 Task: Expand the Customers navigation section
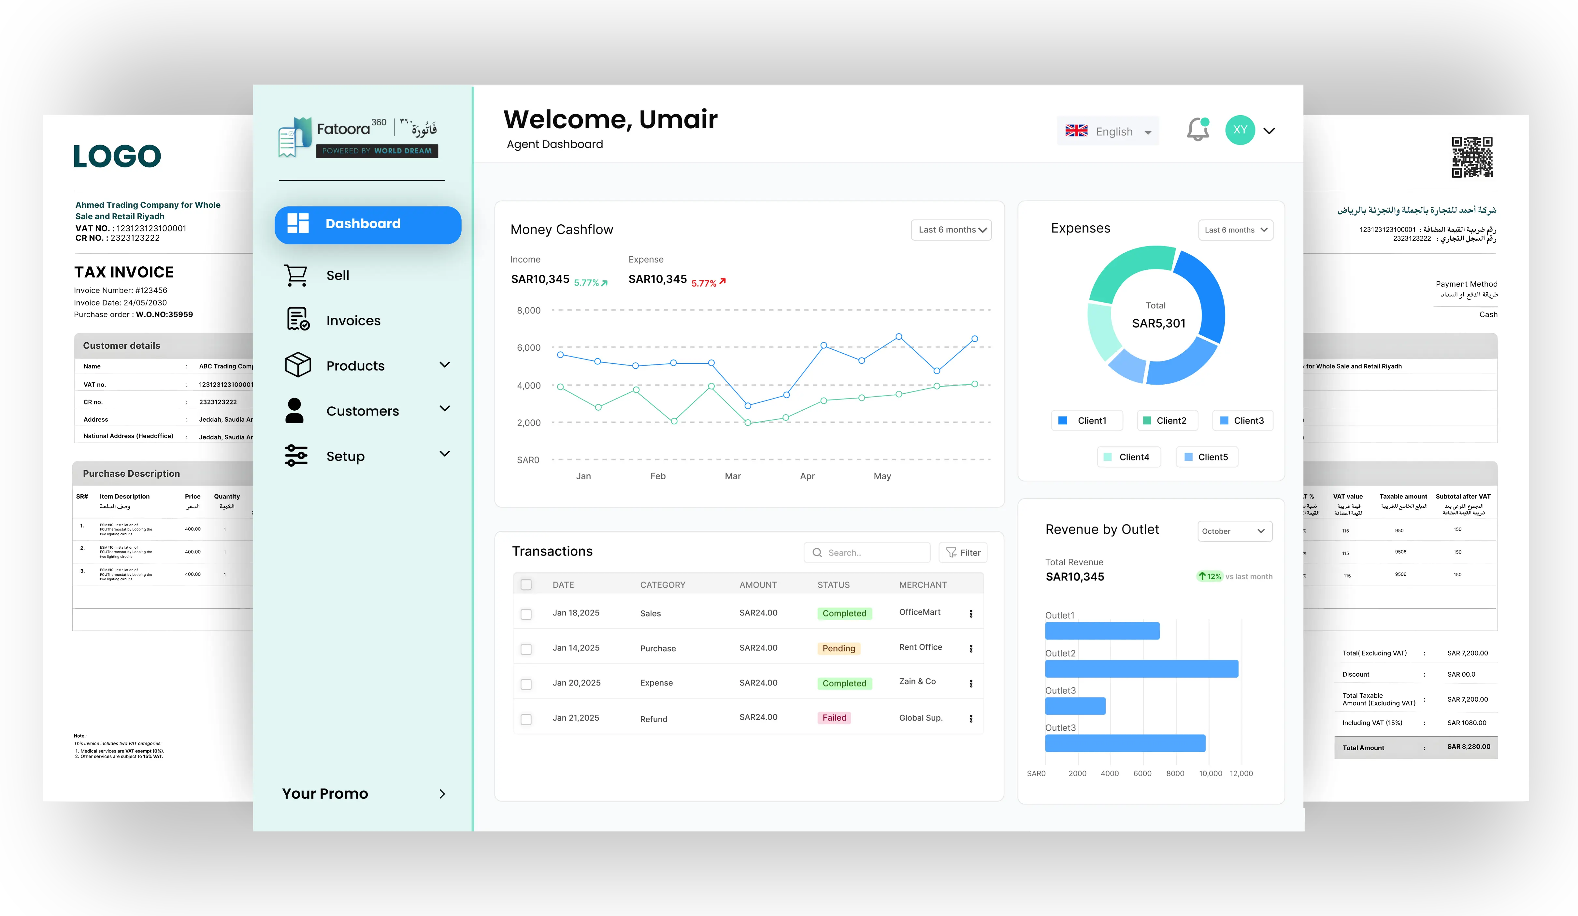[x=445, y=409]
